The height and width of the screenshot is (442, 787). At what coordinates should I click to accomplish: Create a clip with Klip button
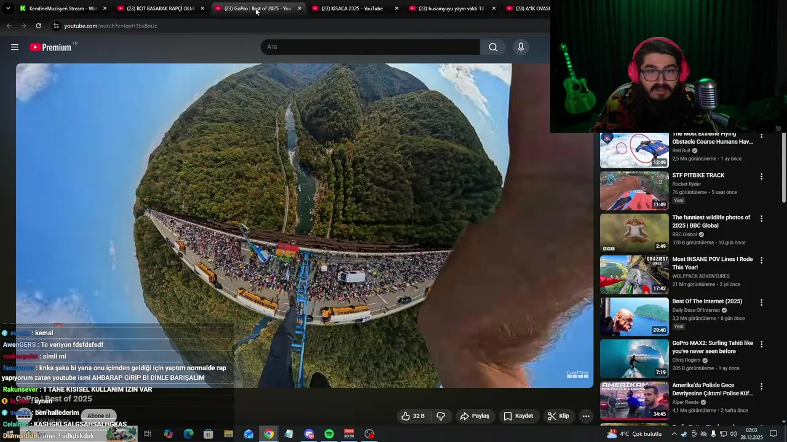click(x=558, y=416)
